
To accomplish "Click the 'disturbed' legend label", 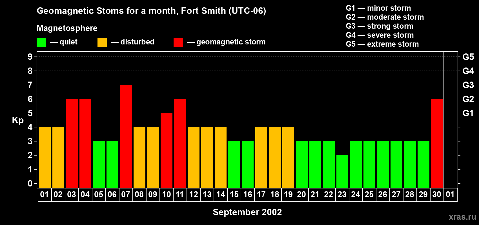I will coord(137,42).
